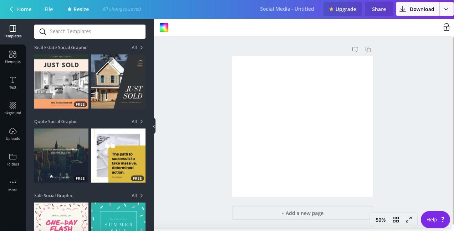The height and width of the screenshot is (231, 454).
Task: Collapse the side panel with arrow handle
Action: pos(154,126)
